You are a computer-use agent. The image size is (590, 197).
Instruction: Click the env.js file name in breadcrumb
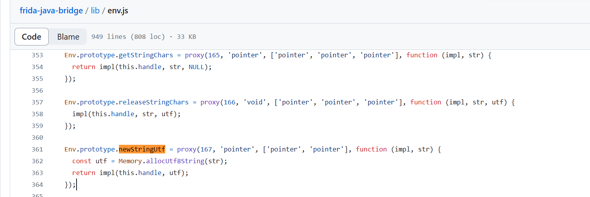pos(118,11)
